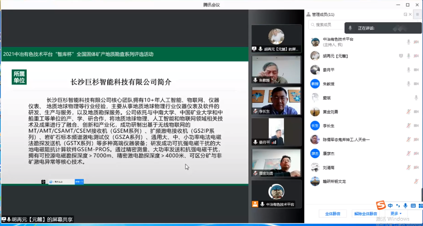423x226 pixels.
Task: Expand the 更多 dropdown button
Action: click(396, 214)
